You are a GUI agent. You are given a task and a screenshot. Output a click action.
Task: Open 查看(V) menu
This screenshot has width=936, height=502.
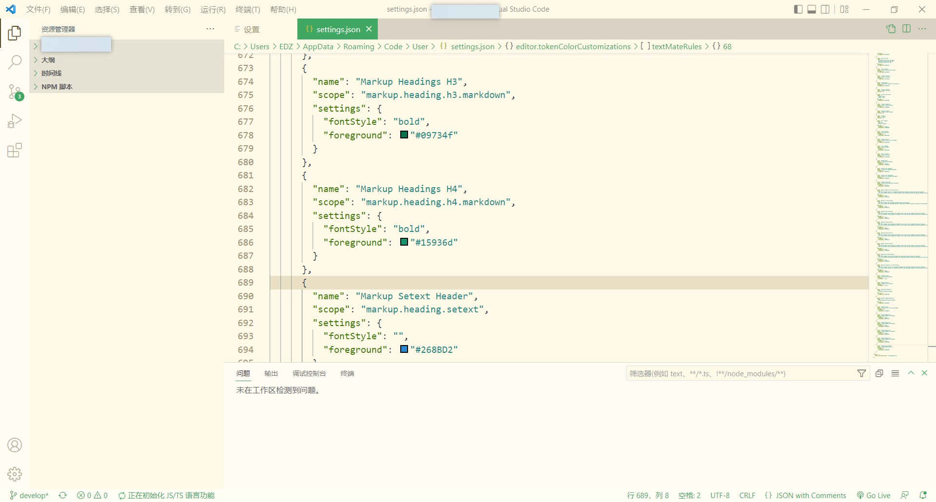(x=142, y=9)
